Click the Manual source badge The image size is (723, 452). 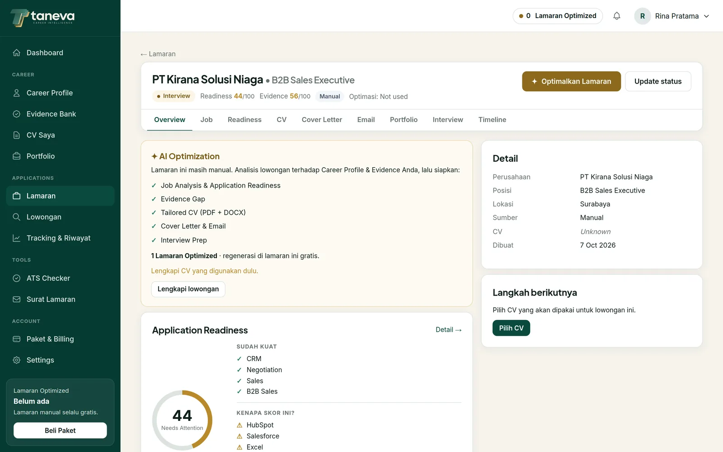[330, 96]
